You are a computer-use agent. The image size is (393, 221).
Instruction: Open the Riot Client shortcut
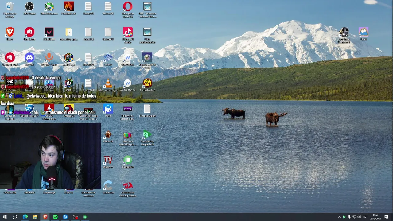[29, 34]
